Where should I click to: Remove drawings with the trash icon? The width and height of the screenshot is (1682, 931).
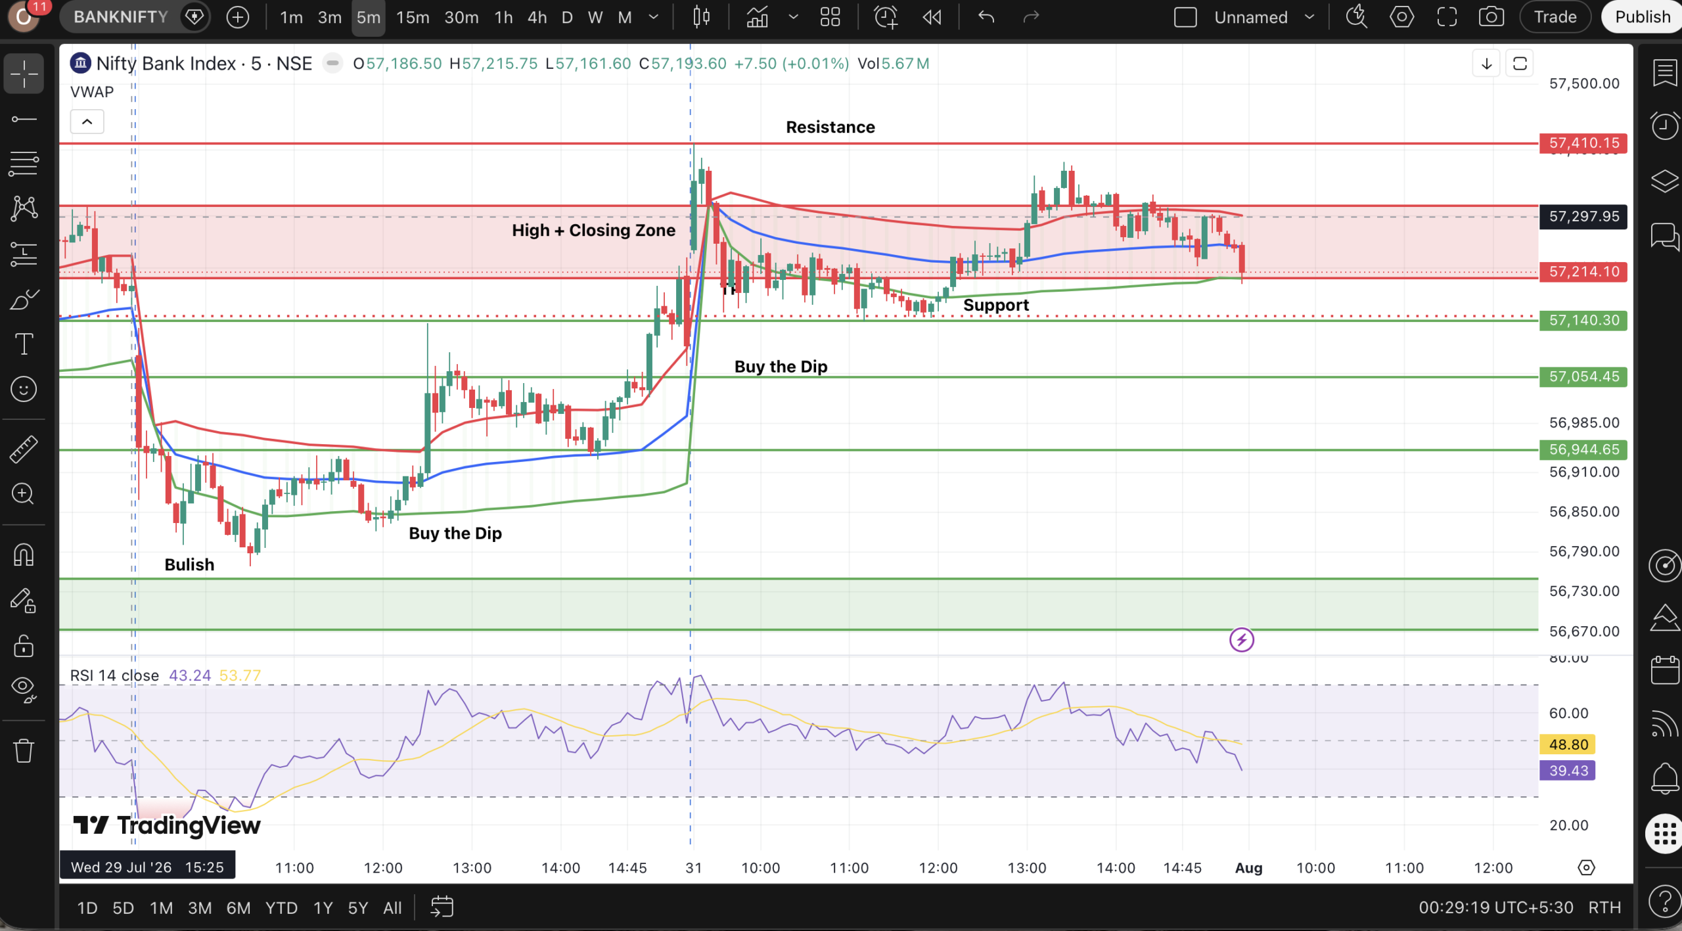[24, 750]
